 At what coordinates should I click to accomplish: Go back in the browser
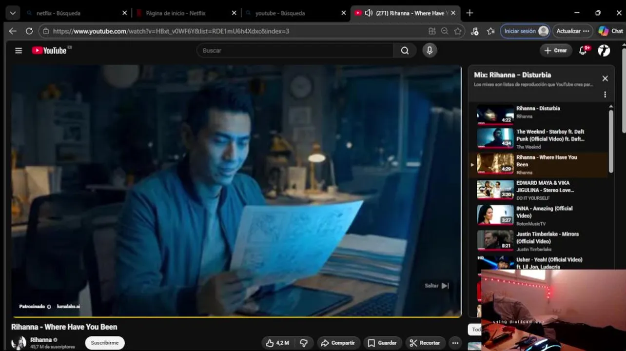[13, 31]
